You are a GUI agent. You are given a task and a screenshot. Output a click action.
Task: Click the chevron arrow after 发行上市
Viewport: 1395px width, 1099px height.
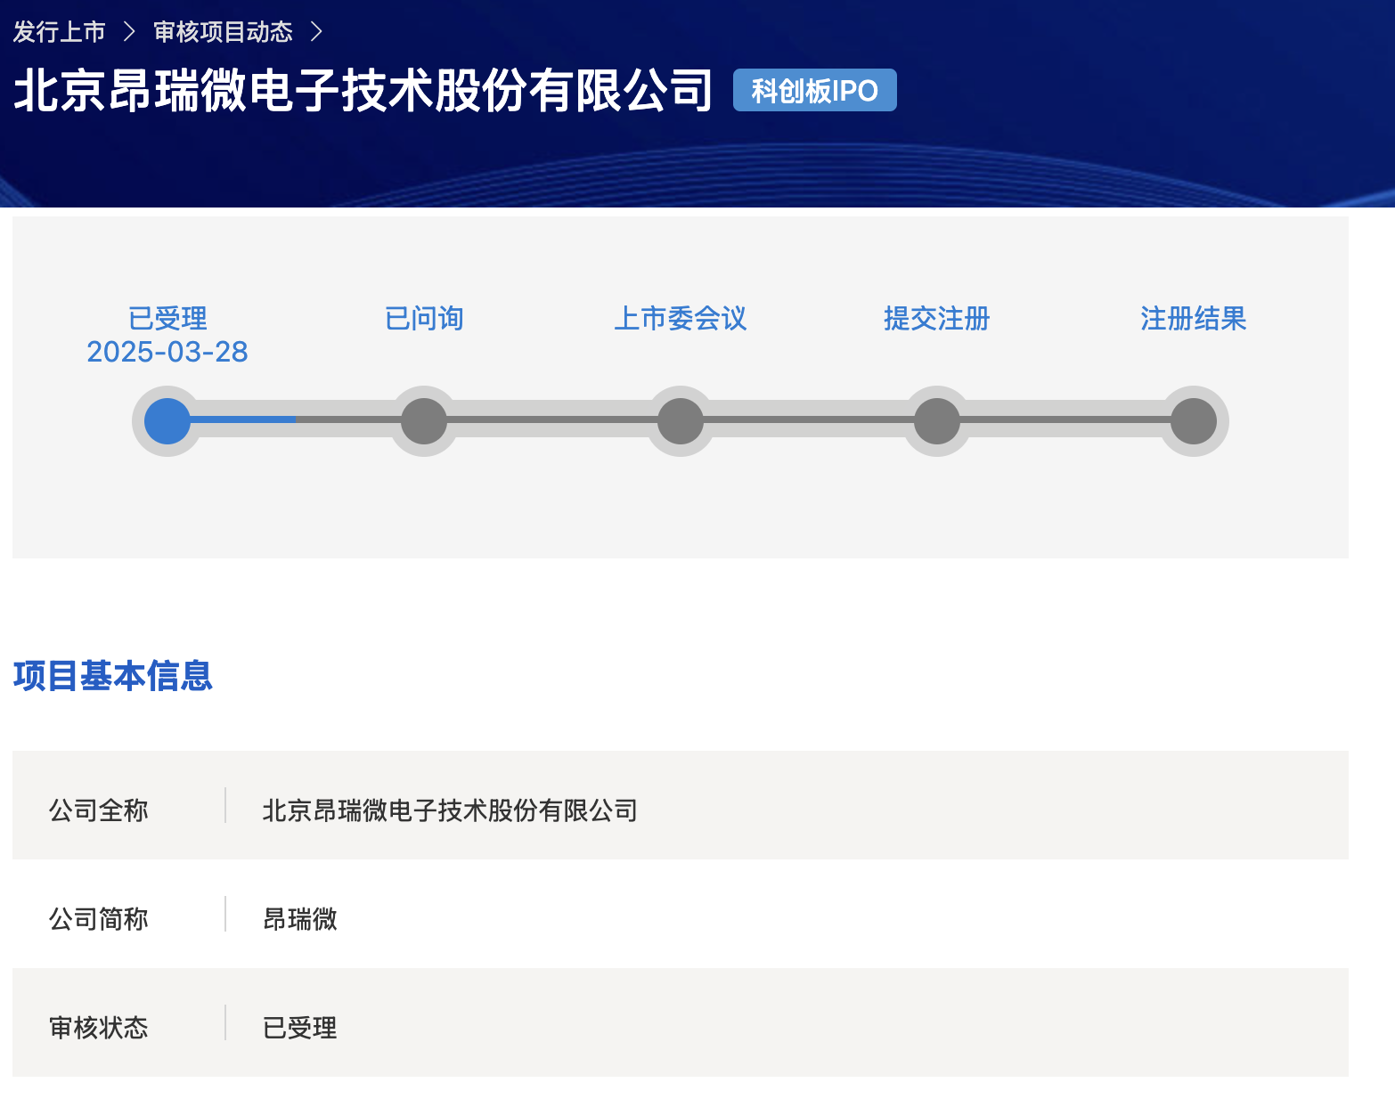coord(129,32)
